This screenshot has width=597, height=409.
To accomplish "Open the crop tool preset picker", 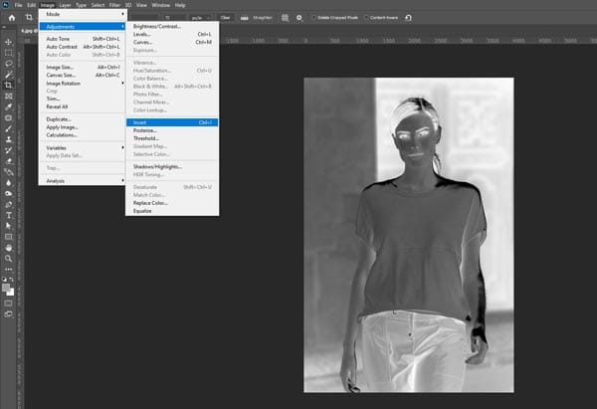I will click(30, 17).
